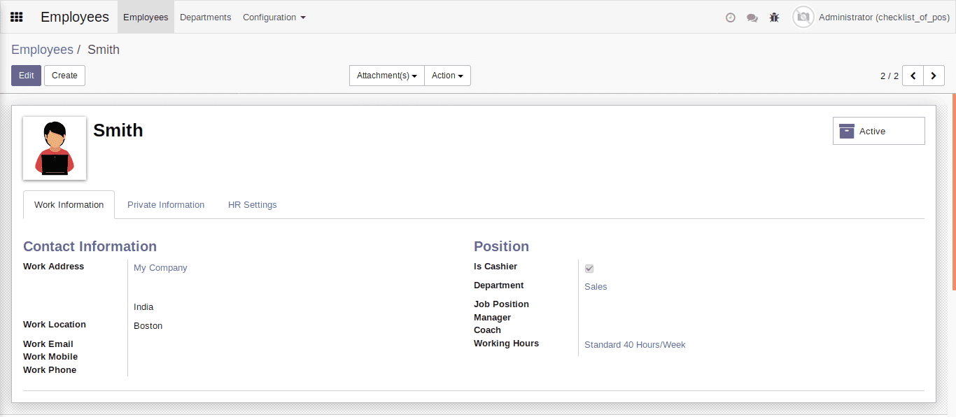
Task: Click the Administrator avatar icon
Action: 803,17
